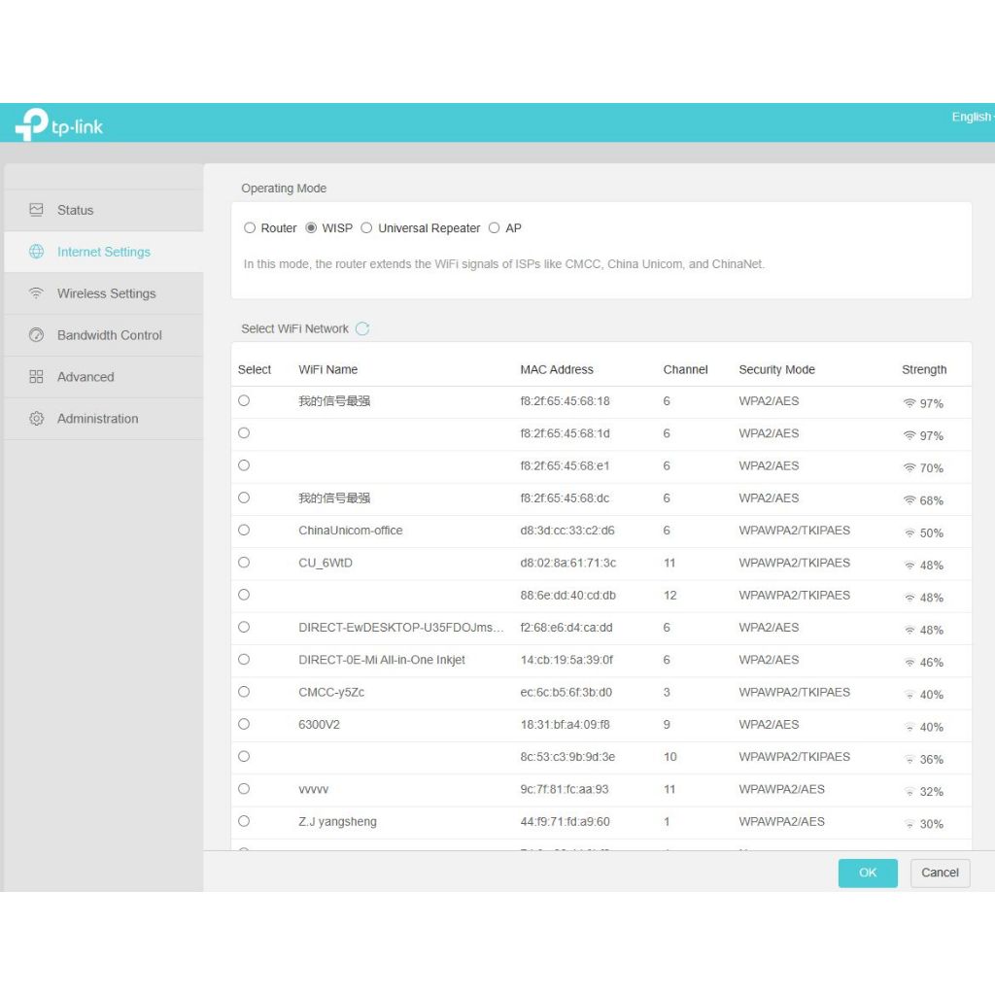Open the English language dropdown
The image size is (995, 995).
972,117
